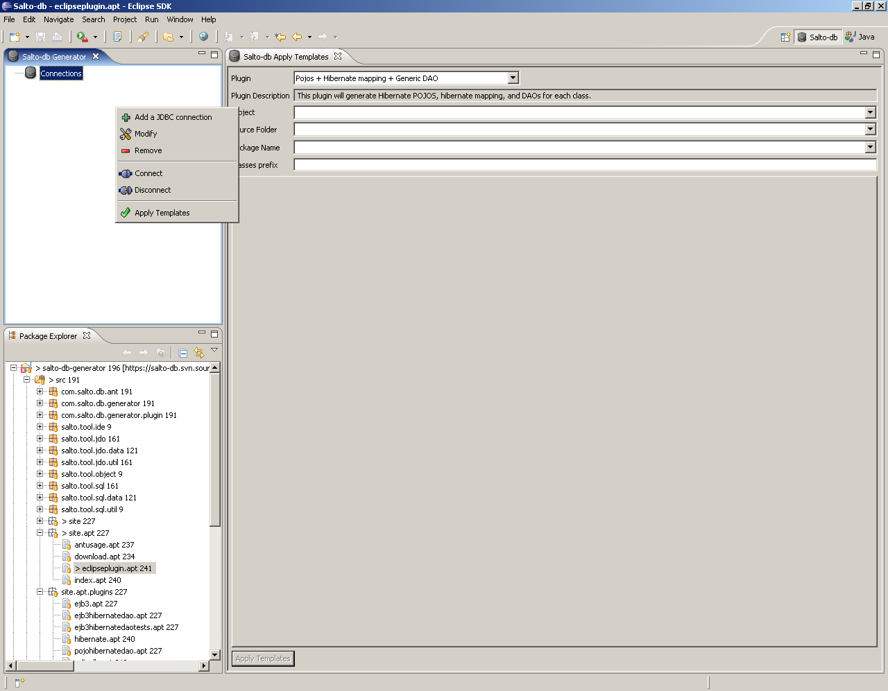Click the New wizard toolbar icon
This screenshot has height=691, width=888.
[14, 37]
